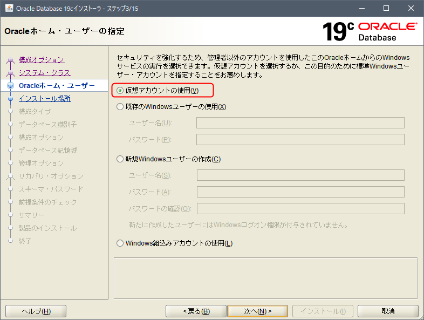Go back with the 戻る(B) button
This screenshot has width=424, height=320.
coord(196,311)
